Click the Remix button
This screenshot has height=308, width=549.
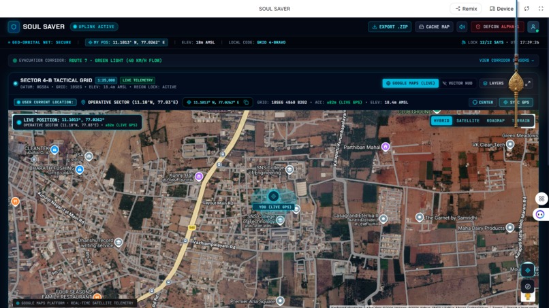pyautogui.click(x=466, y=9)
